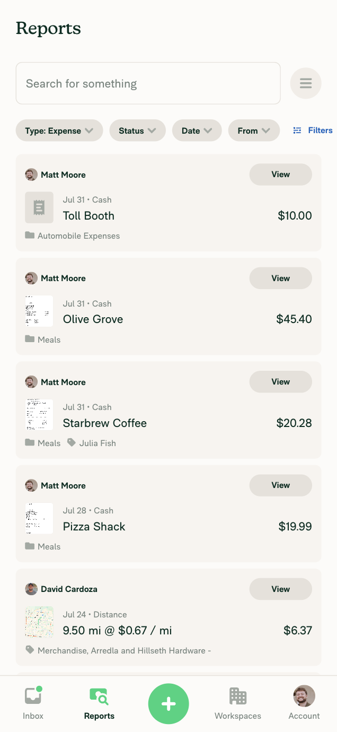Switch to the Reports tab
The height and width of the screenshot is (732, 337).
pos(99,703)
